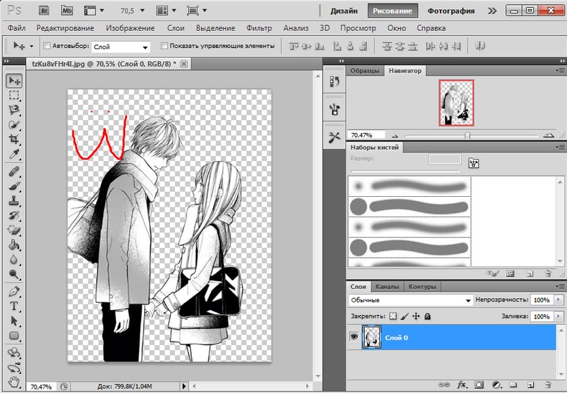Screen dimensions: 567x393
Task: Select the Eraser tool
Action: point(14,230)
